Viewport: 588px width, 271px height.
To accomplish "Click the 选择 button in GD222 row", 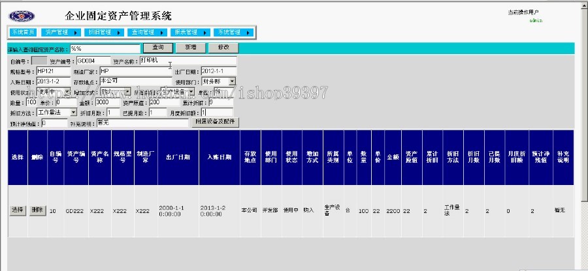I will click(x=18, y=210).
